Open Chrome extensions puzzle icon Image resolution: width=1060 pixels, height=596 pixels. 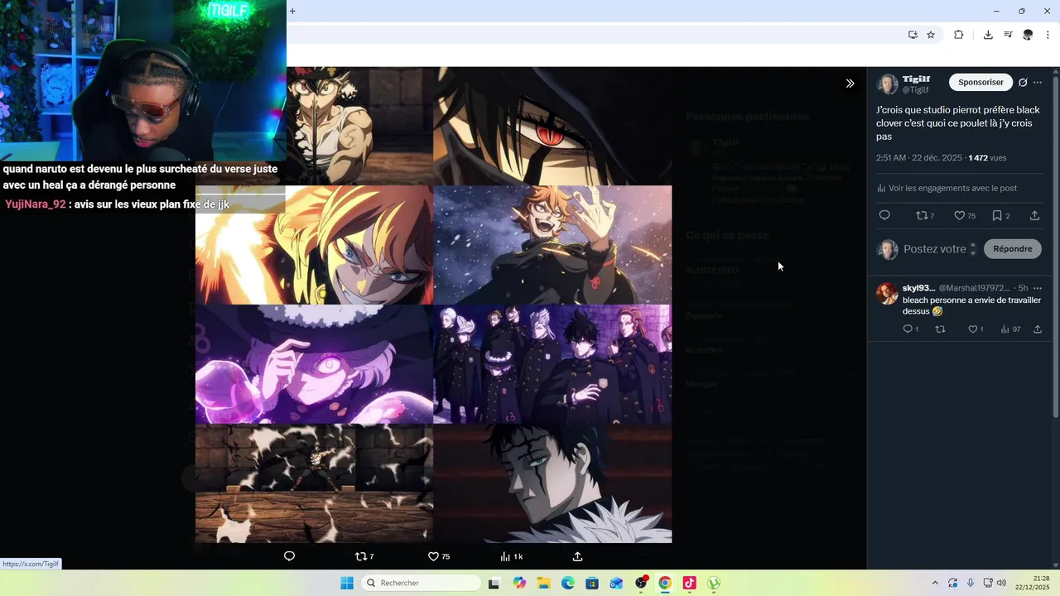pyautogui.click(x=959, y=35)
